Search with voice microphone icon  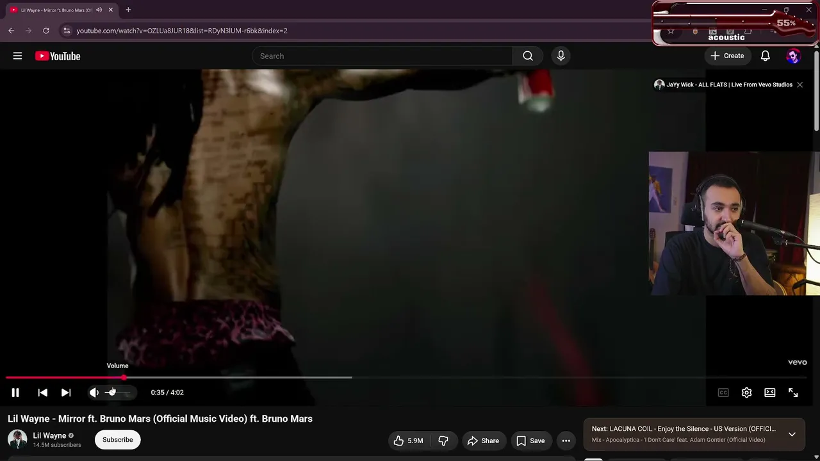point(561,56)
